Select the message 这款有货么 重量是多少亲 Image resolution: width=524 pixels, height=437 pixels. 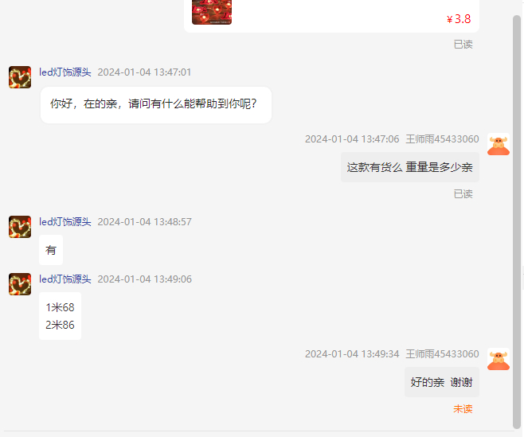pyautogui.click(x=409, y=167)
